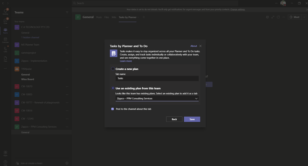Open manage teams gear icon

point(67,163)
